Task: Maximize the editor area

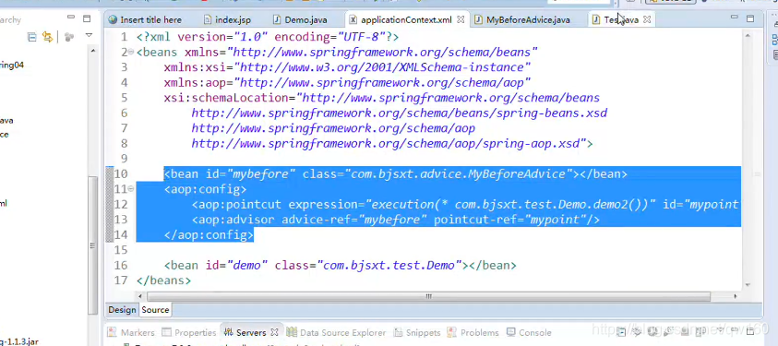Action: pyautogui.click(x=750, y=18)
